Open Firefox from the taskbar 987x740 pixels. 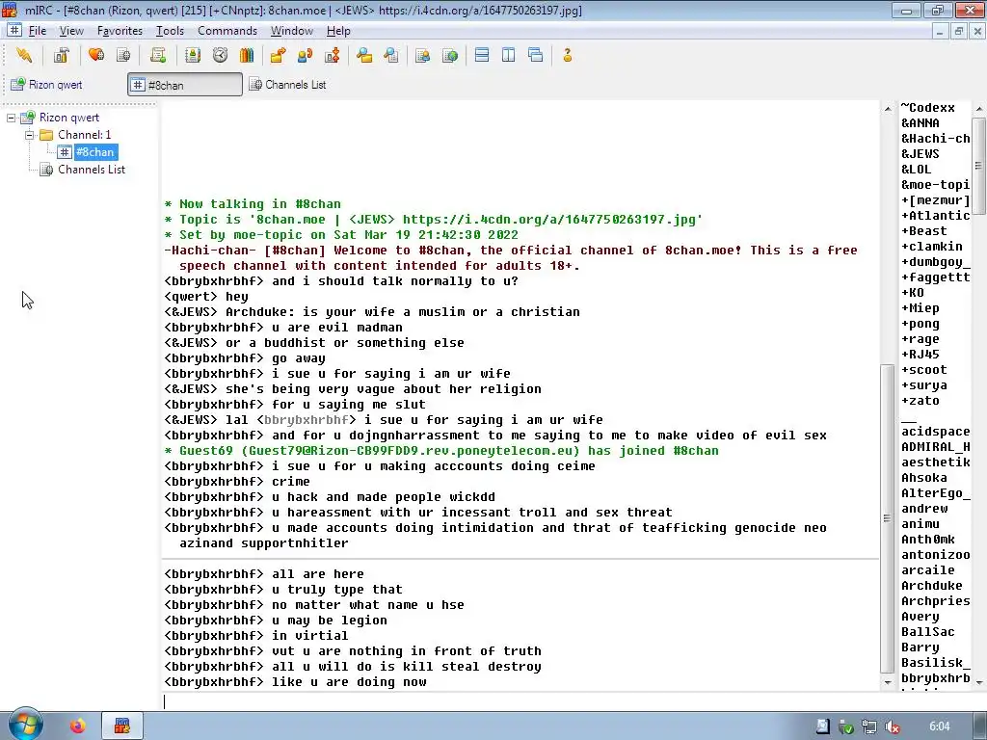click(77, 727)
